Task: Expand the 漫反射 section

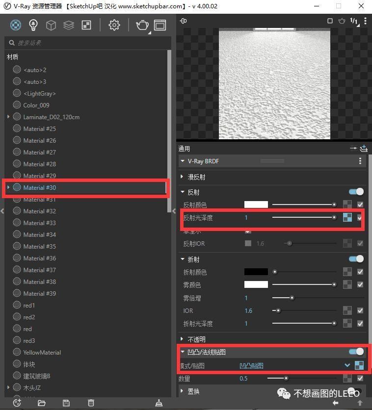Action: point(182,177)
